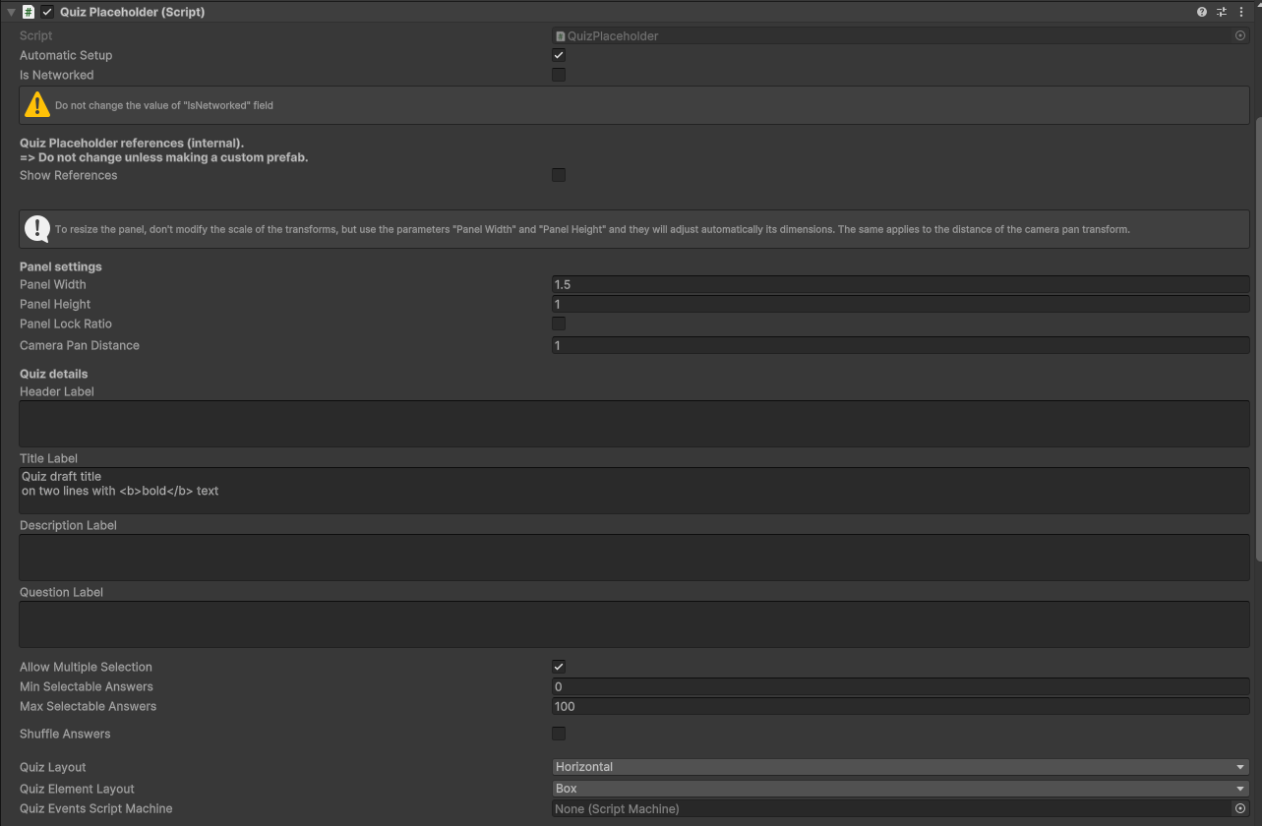Screen dimensions: 1262x826
Task: Click the info icon beside the resize note
Action: point(37,228)
